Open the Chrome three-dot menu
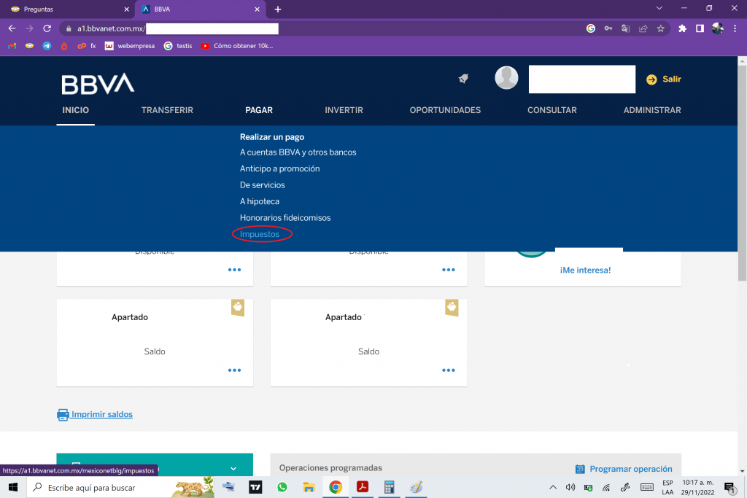 pos(735,28)
